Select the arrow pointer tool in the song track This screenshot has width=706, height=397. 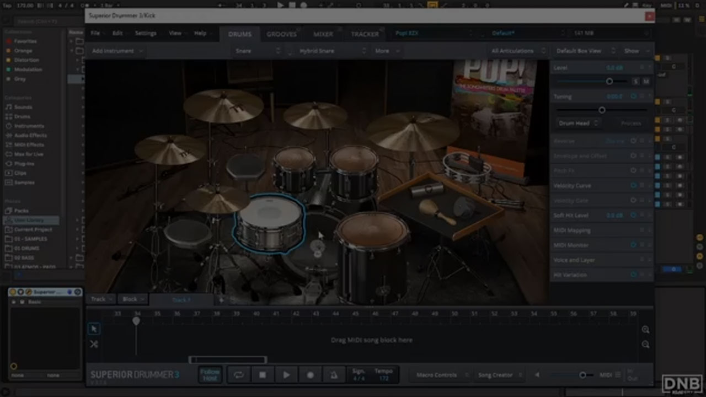pos(94,329)
